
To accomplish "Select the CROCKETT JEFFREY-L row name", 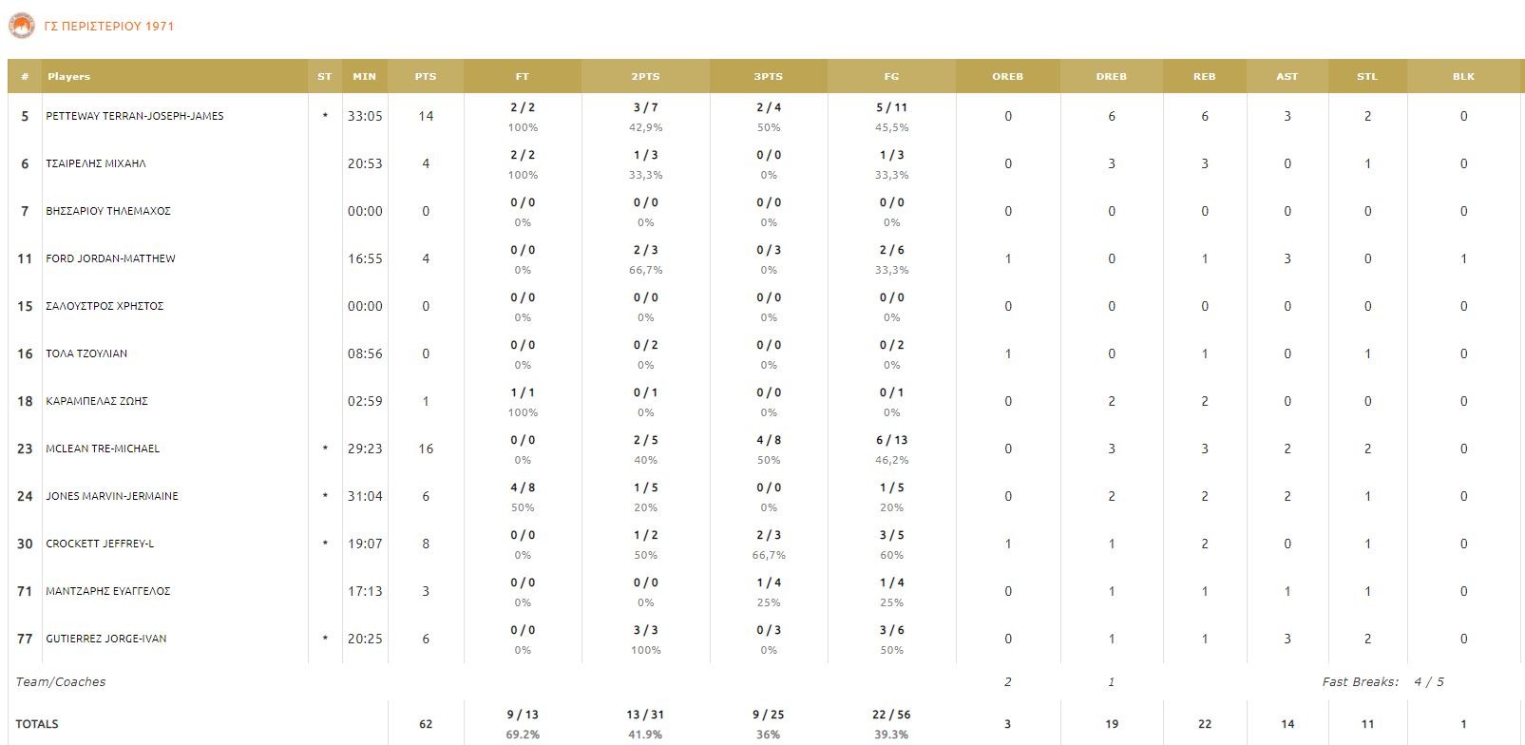I will coord(100,544).
